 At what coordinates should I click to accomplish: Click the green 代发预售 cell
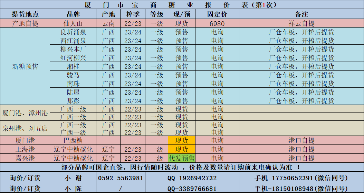[182, 158]
